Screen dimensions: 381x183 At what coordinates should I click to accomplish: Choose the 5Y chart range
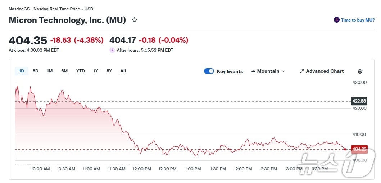coord(109,71)
